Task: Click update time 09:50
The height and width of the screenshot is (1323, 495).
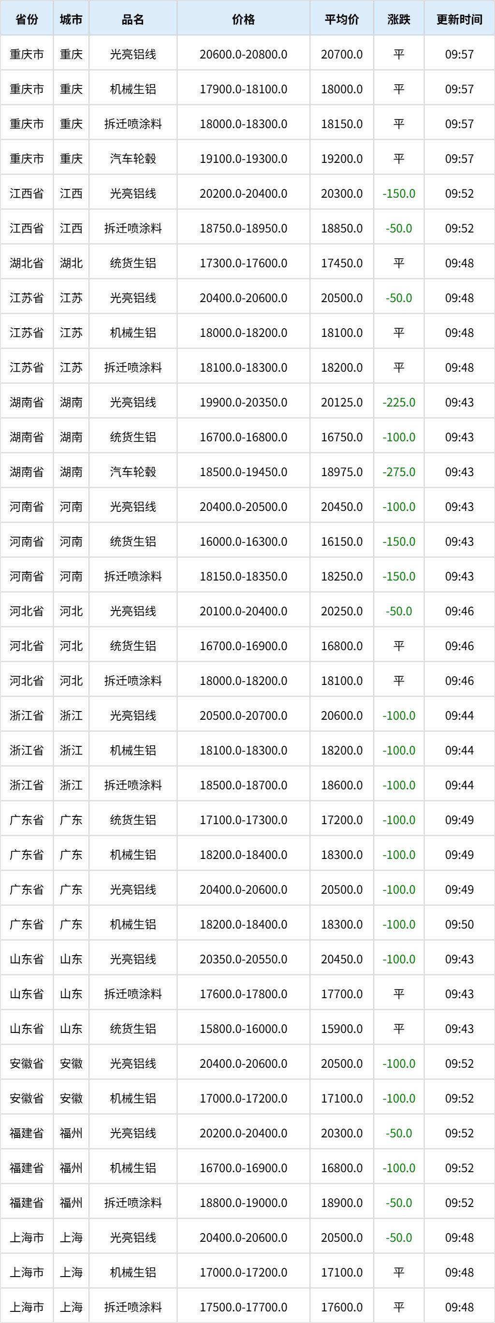Action: (x=460, y=924)
